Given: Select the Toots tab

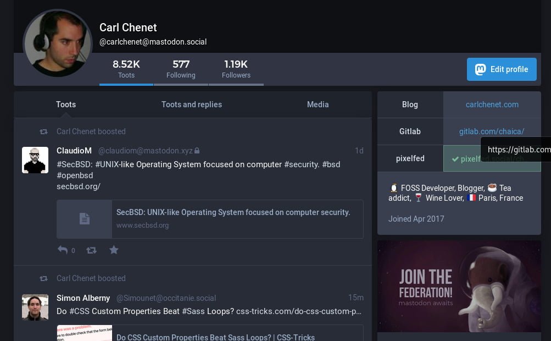Looking at the screenshot, I should [x=66, y=105].
